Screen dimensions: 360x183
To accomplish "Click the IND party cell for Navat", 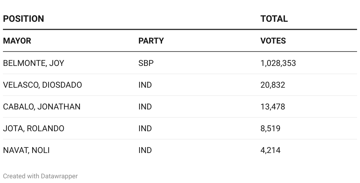I will (145, 150).
